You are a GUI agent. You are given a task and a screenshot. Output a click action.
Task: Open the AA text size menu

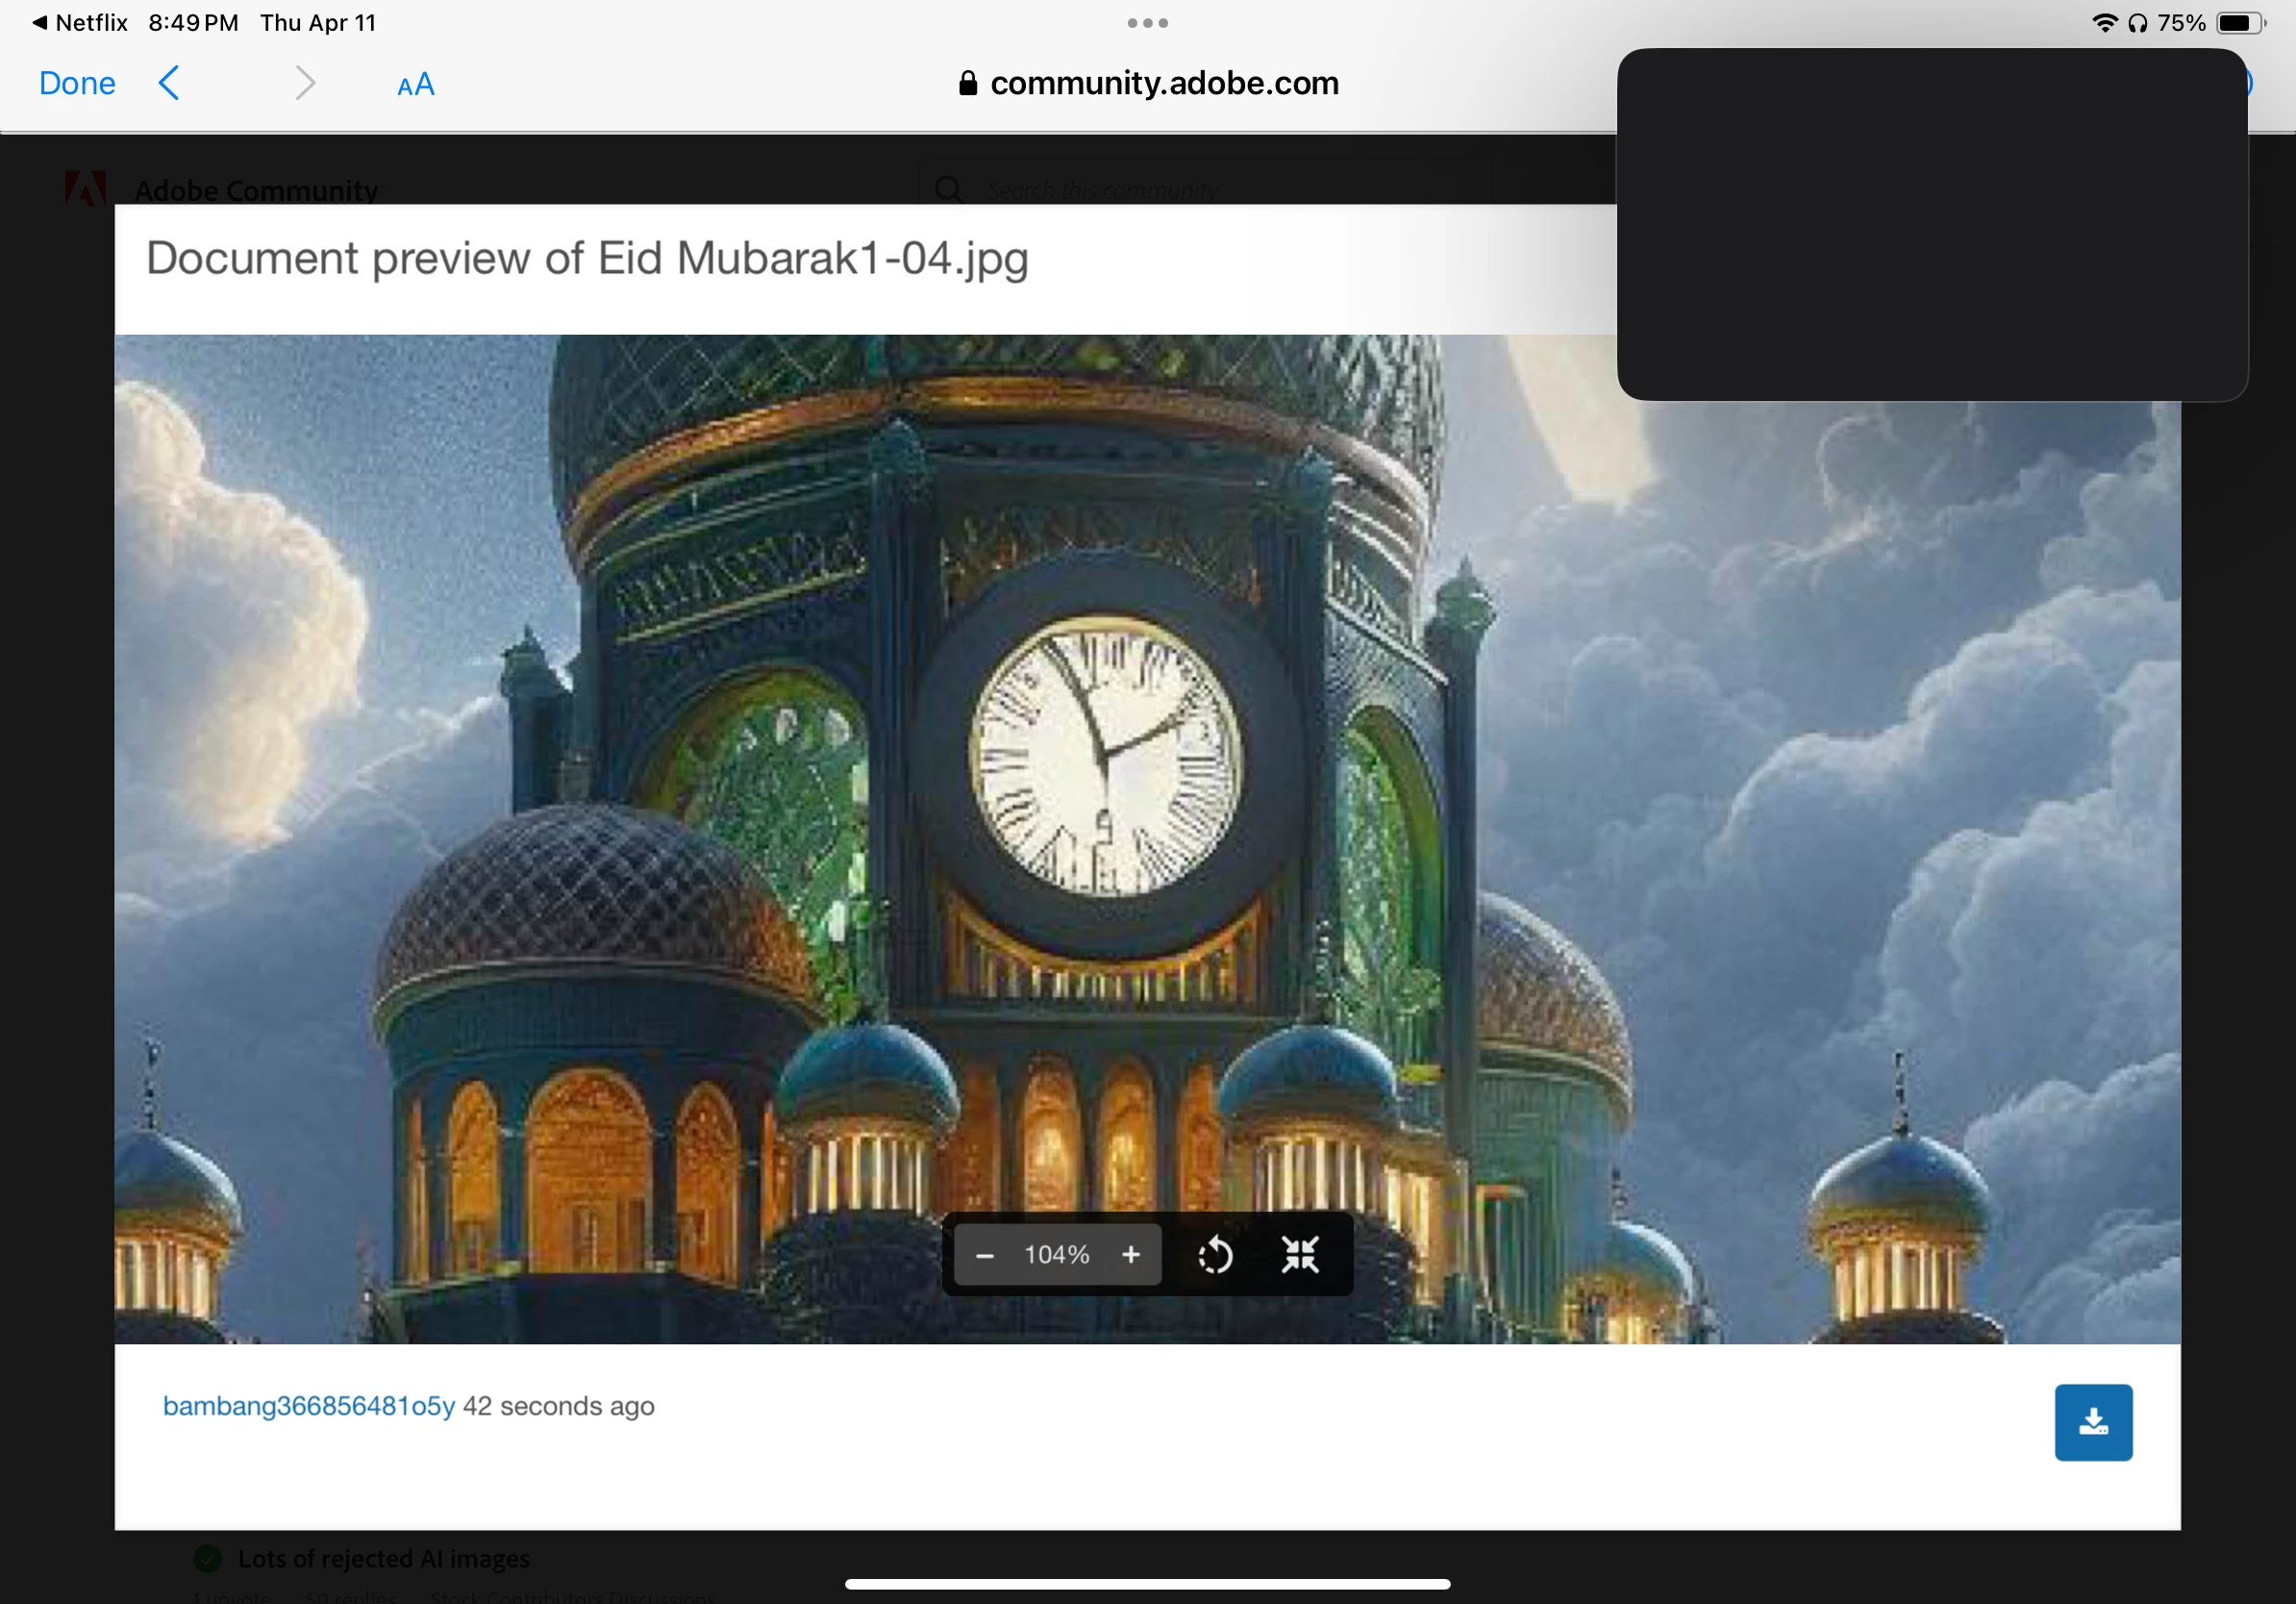415,84
